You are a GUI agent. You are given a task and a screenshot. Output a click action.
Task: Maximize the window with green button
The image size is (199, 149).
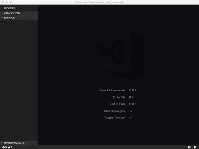(x=10, y=2)
